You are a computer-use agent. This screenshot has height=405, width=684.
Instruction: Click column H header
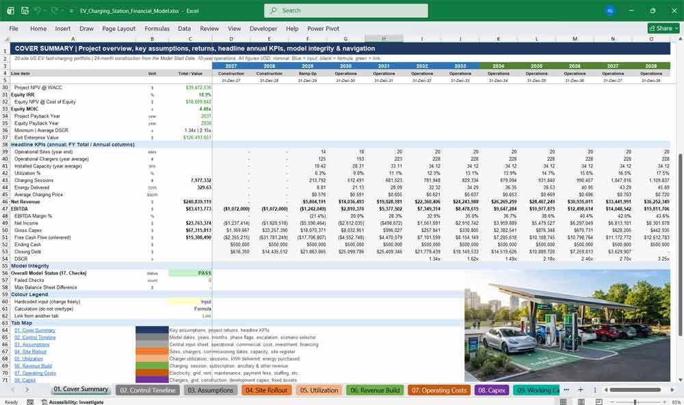point(384,39)
